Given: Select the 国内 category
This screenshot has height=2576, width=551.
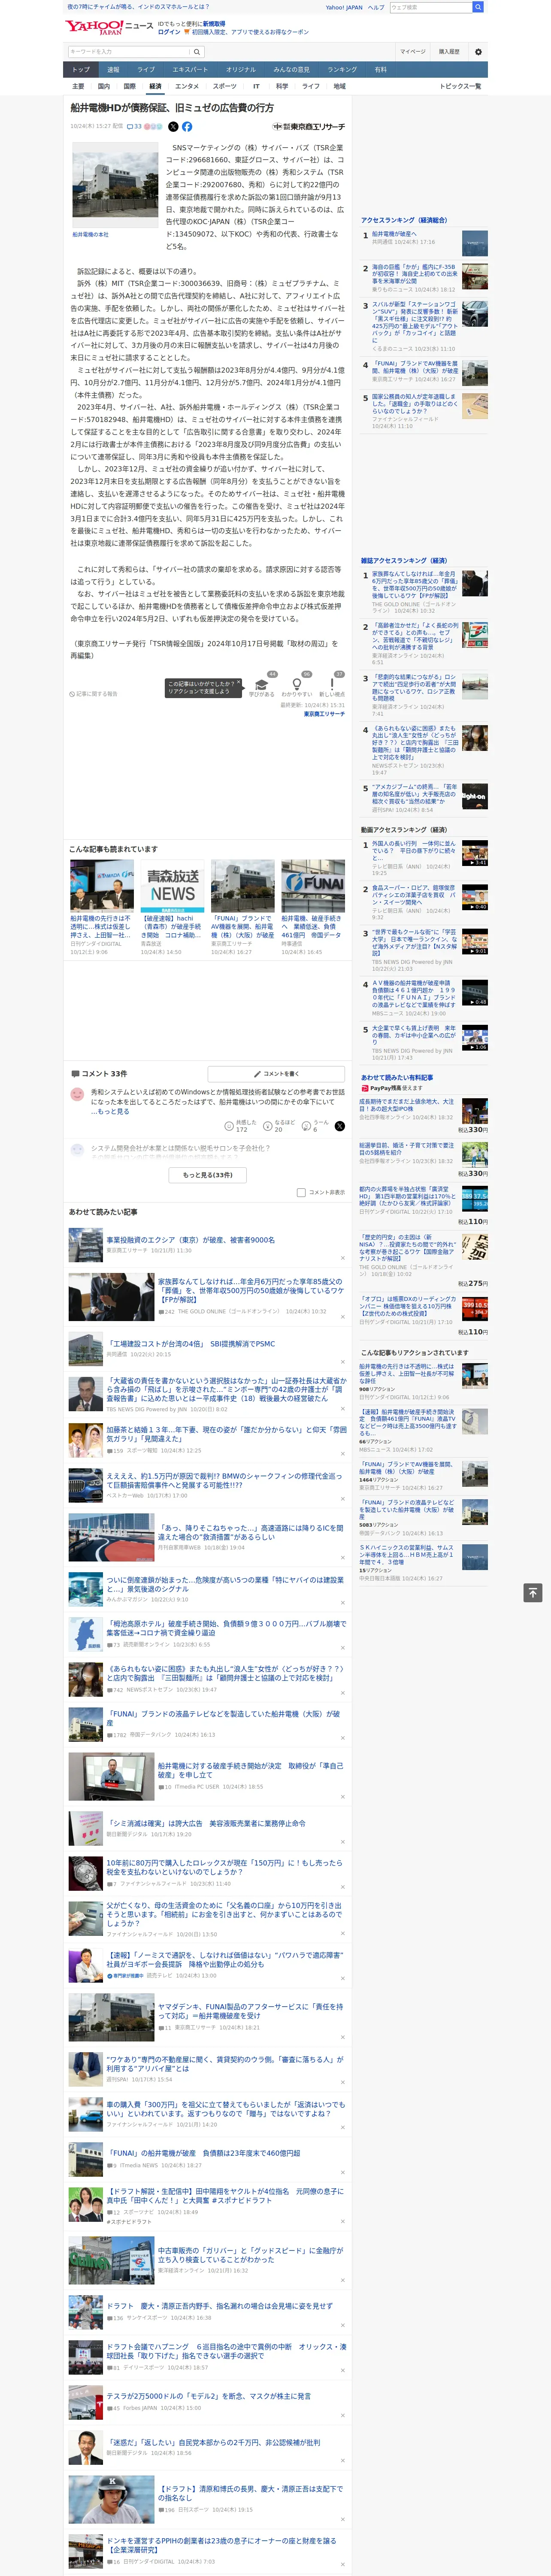Looking at the screenshot, I should 104,86.
